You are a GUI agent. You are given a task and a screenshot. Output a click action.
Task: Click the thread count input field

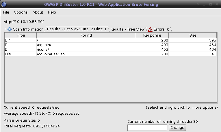tap(147, 127)
